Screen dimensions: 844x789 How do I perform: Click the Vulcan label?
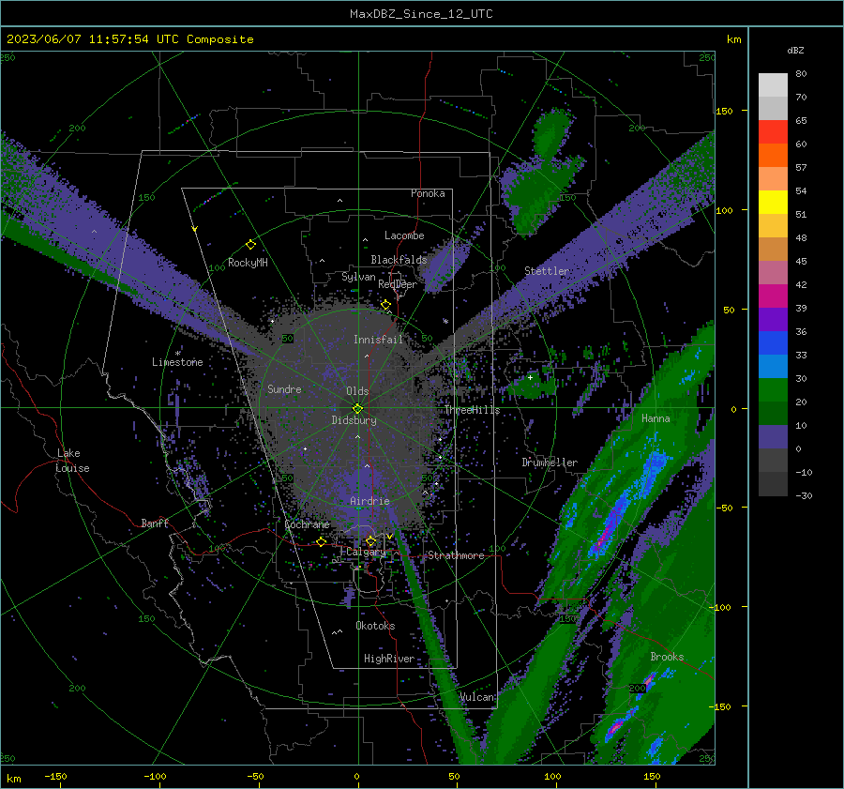(477, 697)
